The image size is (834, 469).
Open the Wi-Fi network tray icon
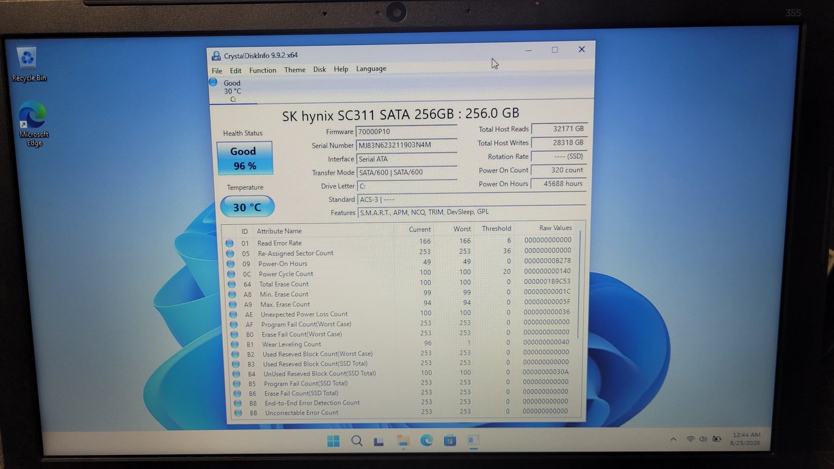point(691,438)
